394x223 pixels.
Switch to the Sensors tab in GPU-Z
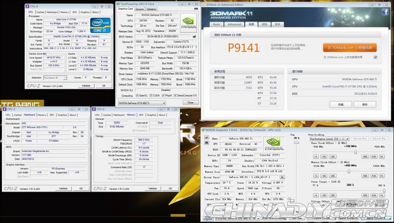(140, 9)
